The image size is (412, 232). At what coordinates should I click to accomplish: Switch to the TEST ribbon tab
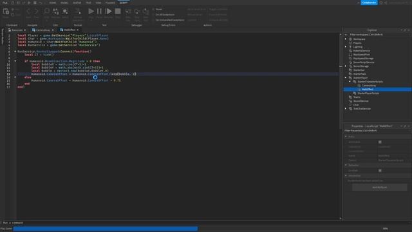pyautogui.click(x=88, y=3)
